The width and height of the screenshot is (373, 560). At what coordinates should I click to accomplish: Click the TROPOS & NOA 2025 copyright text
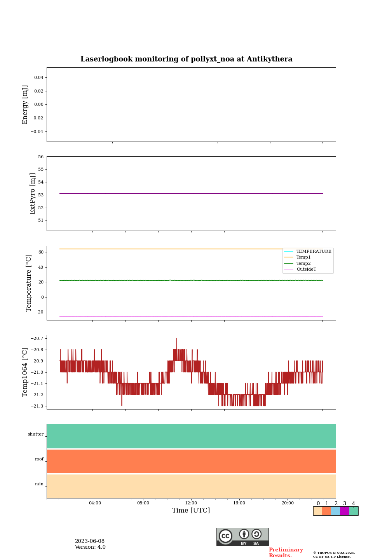click(x=334, y=553)
